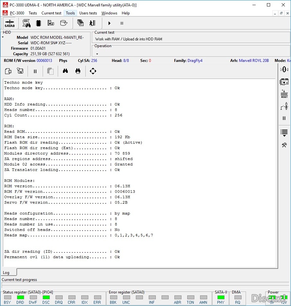This screenshot has width=291, height=306.
Task: Click the controller board icon in right sidebar
Action: coord(284,81)
